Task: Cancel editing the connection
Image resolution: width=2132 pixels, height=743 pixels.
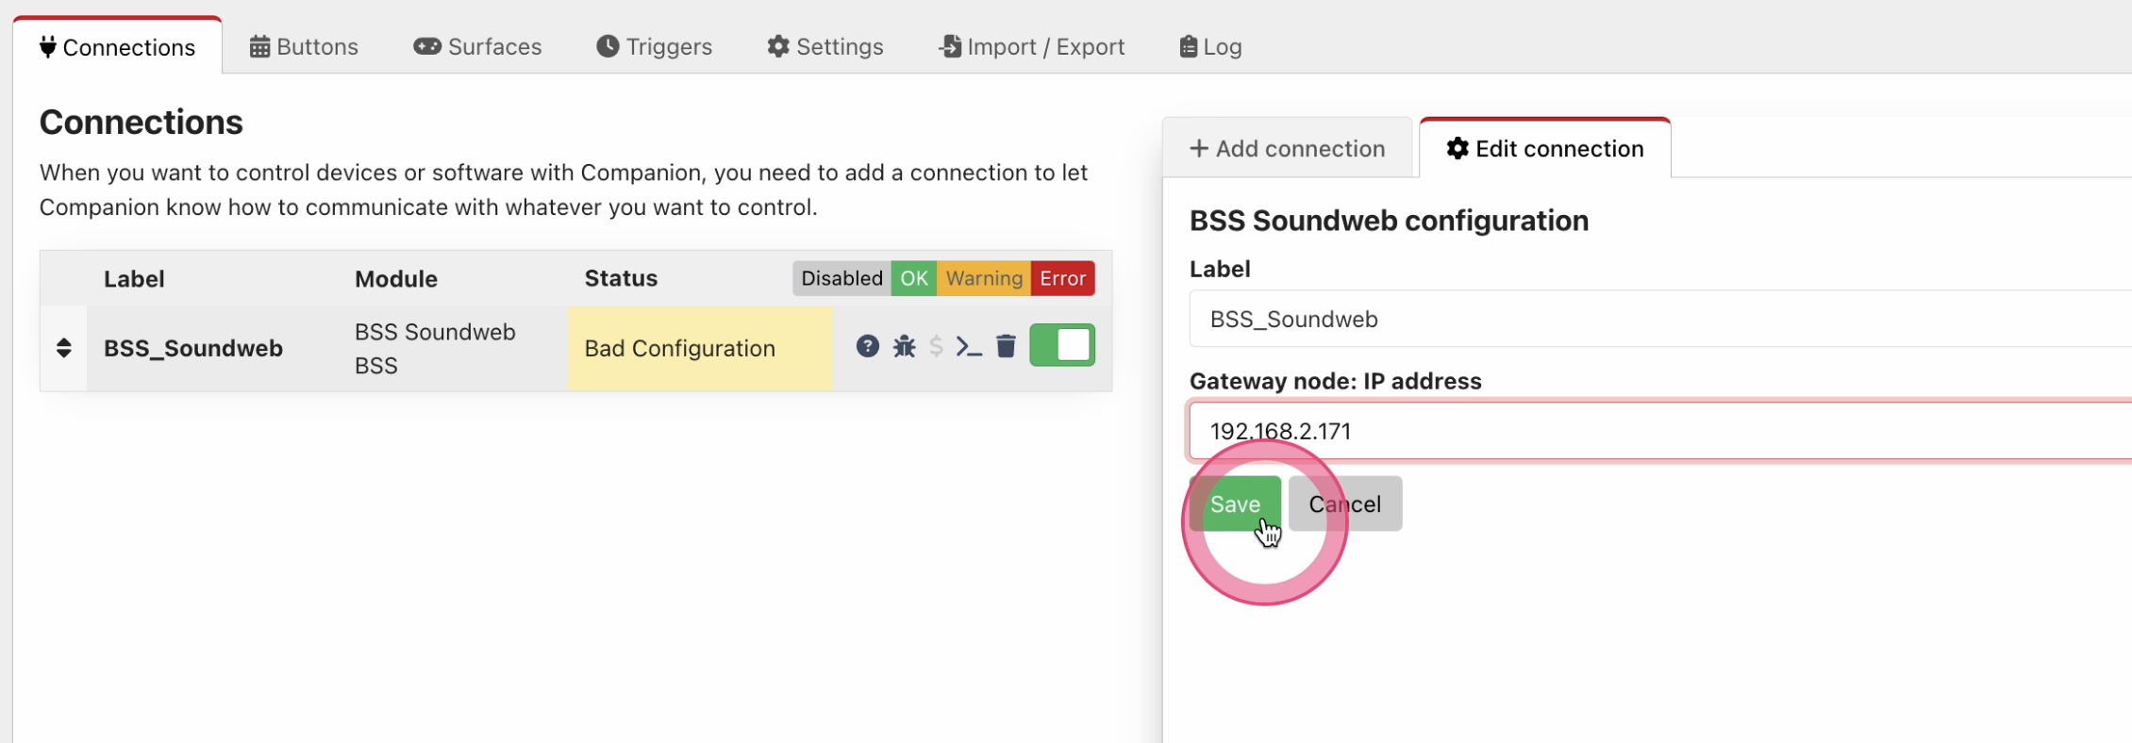Action: (1345, 504)
